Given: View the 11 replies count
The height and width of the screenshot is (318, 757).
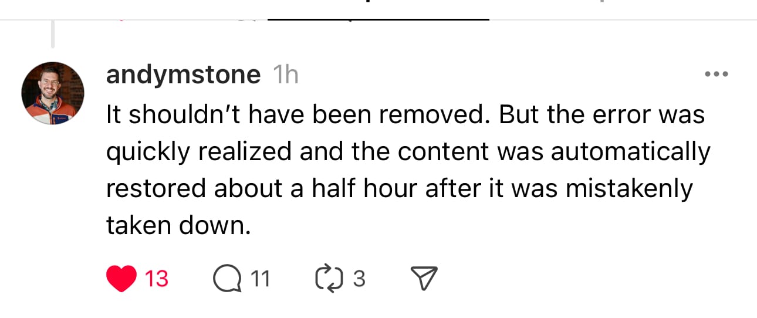Looking at the screenshot, I should click(x=260, y=279).
